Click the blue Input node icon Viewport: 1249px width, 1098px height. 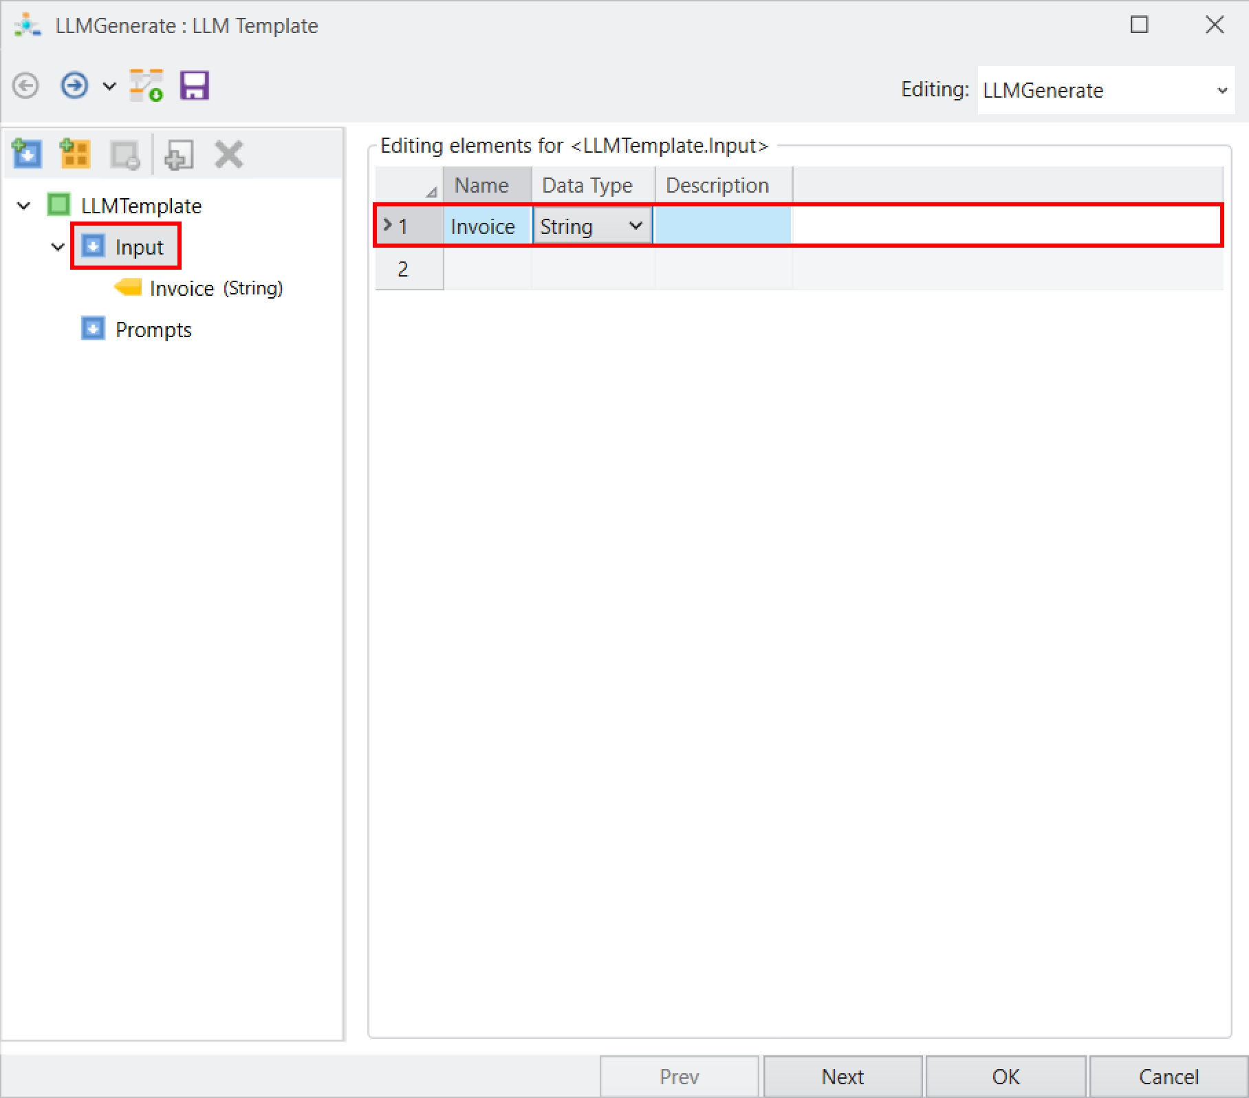94,246
